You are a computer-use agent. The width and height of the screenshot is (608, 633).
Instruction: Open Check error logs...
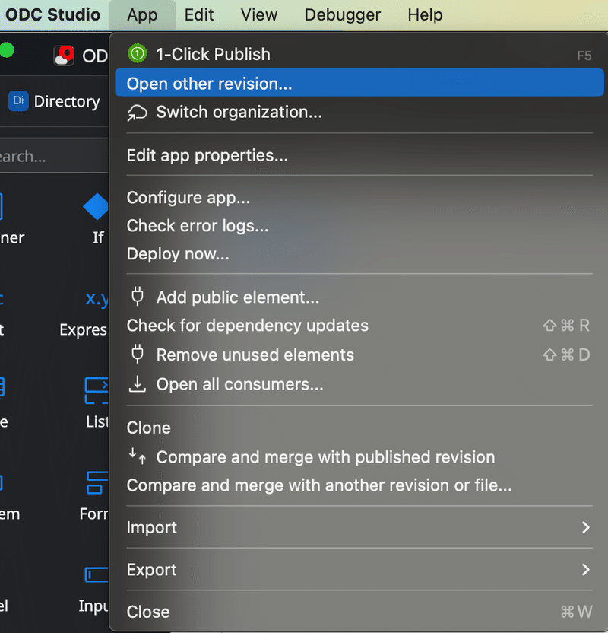[359, 226]
